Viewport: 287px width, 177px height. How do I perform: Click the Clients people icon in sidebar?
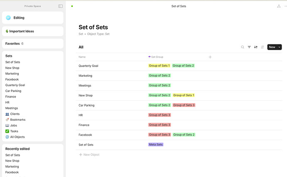(x=7, y=114)
